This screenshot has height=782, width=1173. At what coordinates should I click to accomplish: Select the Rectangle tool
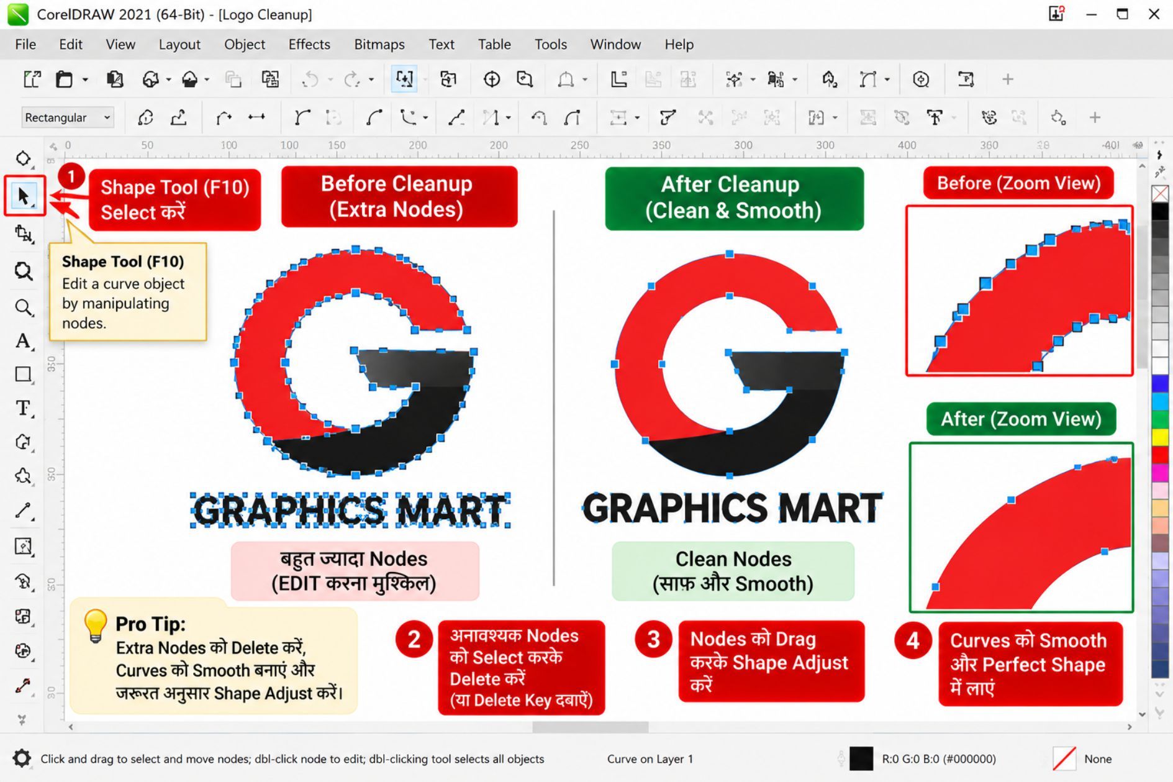click(24, 374)
